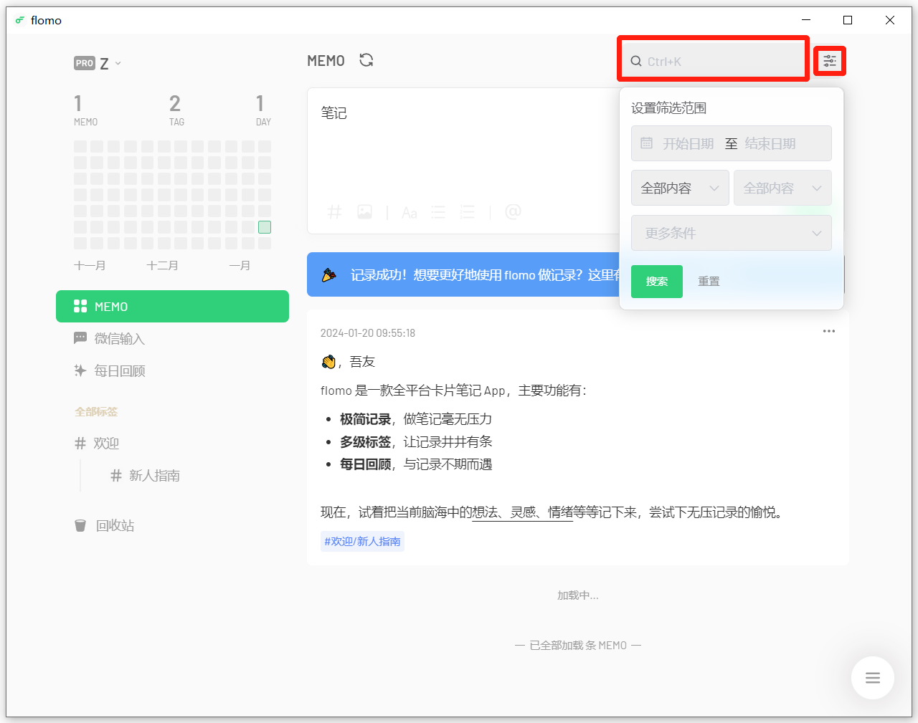Add a bulleted list in the editor
This screenshot has height=723, width=918.
tap(438, 212)
